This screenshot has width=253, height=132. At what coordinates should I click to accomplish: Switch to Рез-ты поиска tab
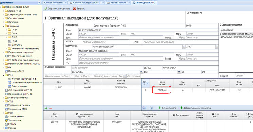coord(118,3)
